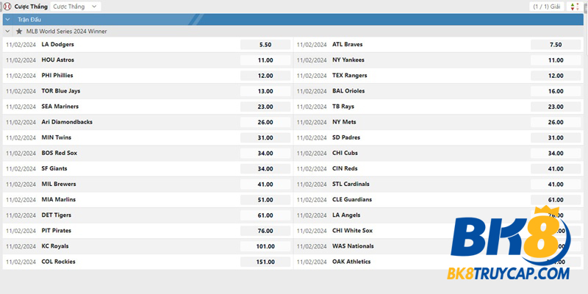Select TEX Rangers odds 12.00
Viewport: 588px width, 294px height.
pos(556,76)
